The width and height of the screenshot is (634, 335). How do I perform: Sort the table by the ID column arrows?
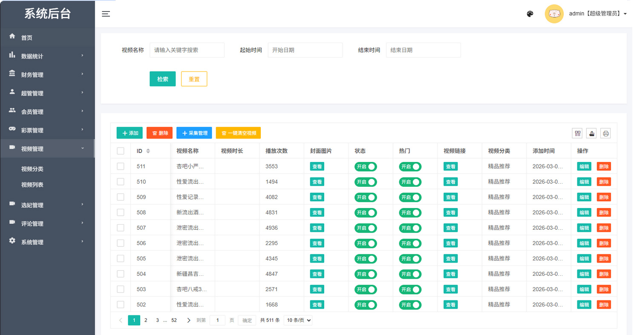pos(148,151)
